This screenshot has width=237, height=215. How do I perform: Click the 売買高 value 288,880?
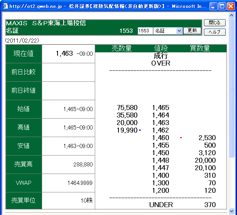coord(82,165)
